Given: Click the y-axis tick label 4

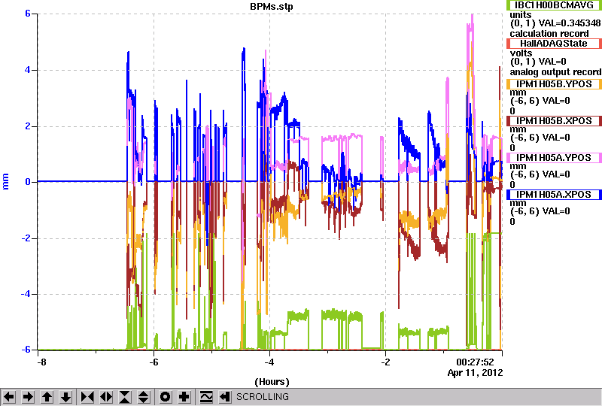Looking at the screenshot, I should [x=28, y=70].
